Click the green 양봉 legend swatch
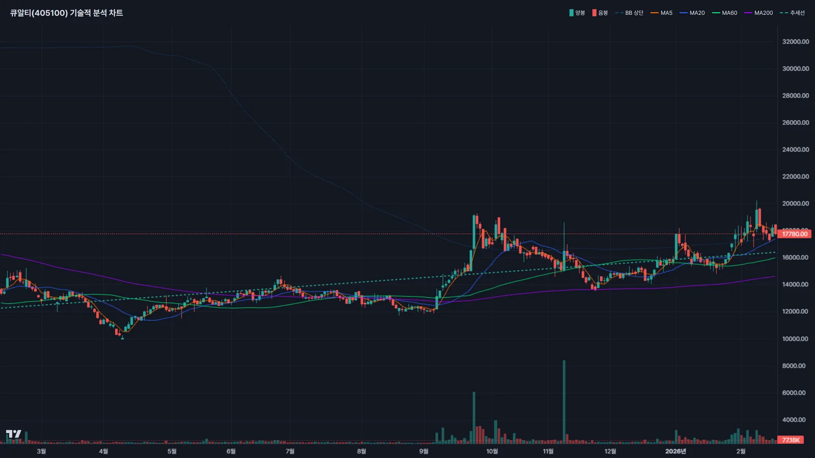Viewport: 815px width, 458px height. (572, 13)
